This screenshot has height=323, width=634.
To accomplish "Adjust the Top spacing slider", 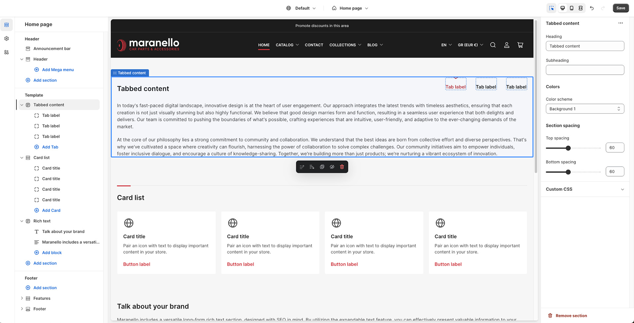I will pyautogui.click(x=568, y=148).
